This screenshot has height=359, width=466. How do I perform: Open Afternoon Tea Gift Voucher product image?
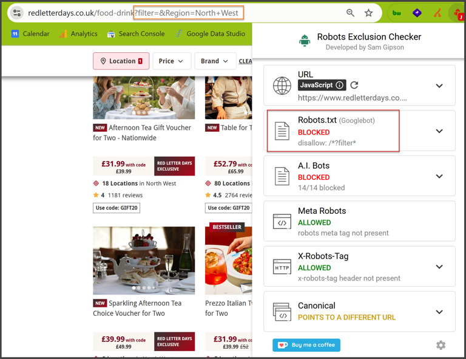pyautogui.click(x=144, y=98)
